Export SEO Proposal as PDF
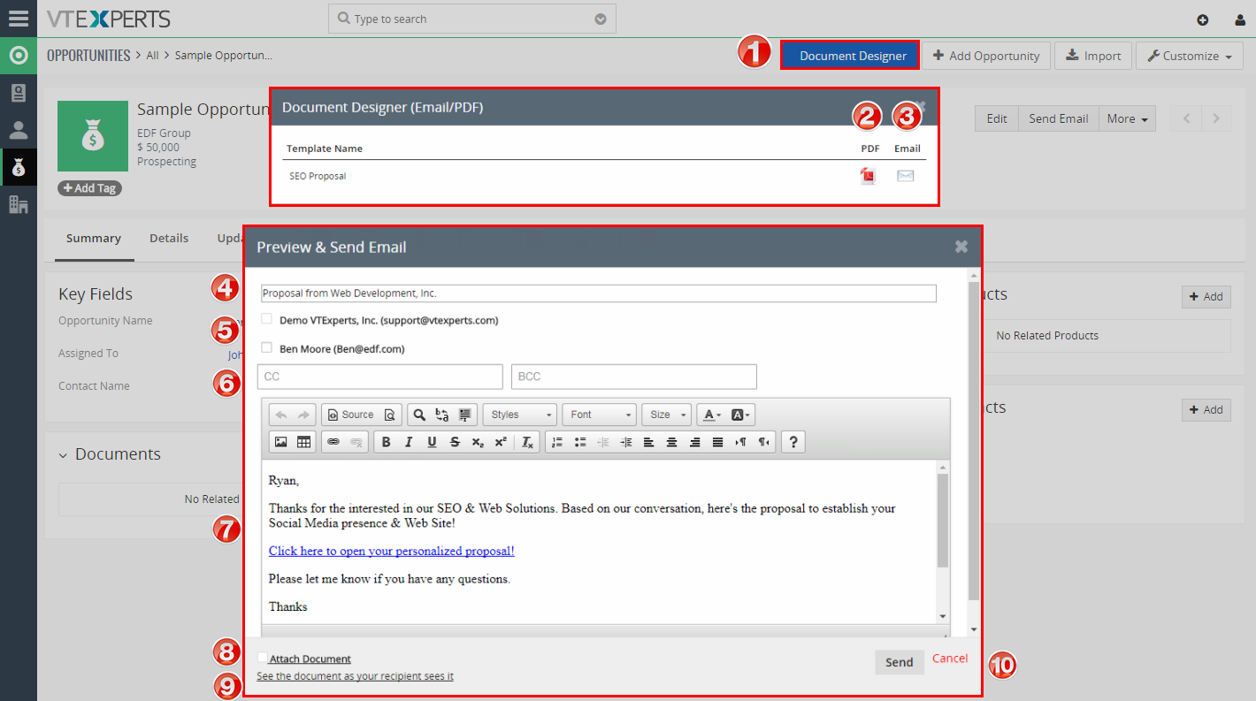 click(869, 176)
